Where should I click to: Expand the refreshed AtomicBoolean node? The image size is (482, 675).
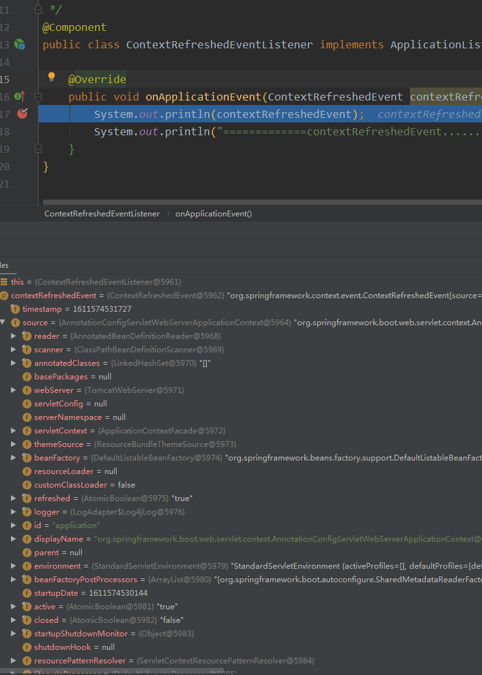click(14, 498)
